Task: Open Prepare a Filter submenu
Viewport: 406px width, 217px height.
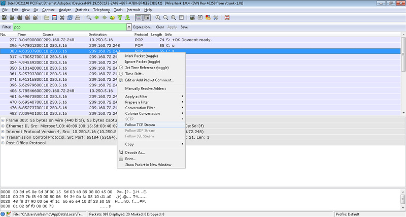Action: [151, 102]
